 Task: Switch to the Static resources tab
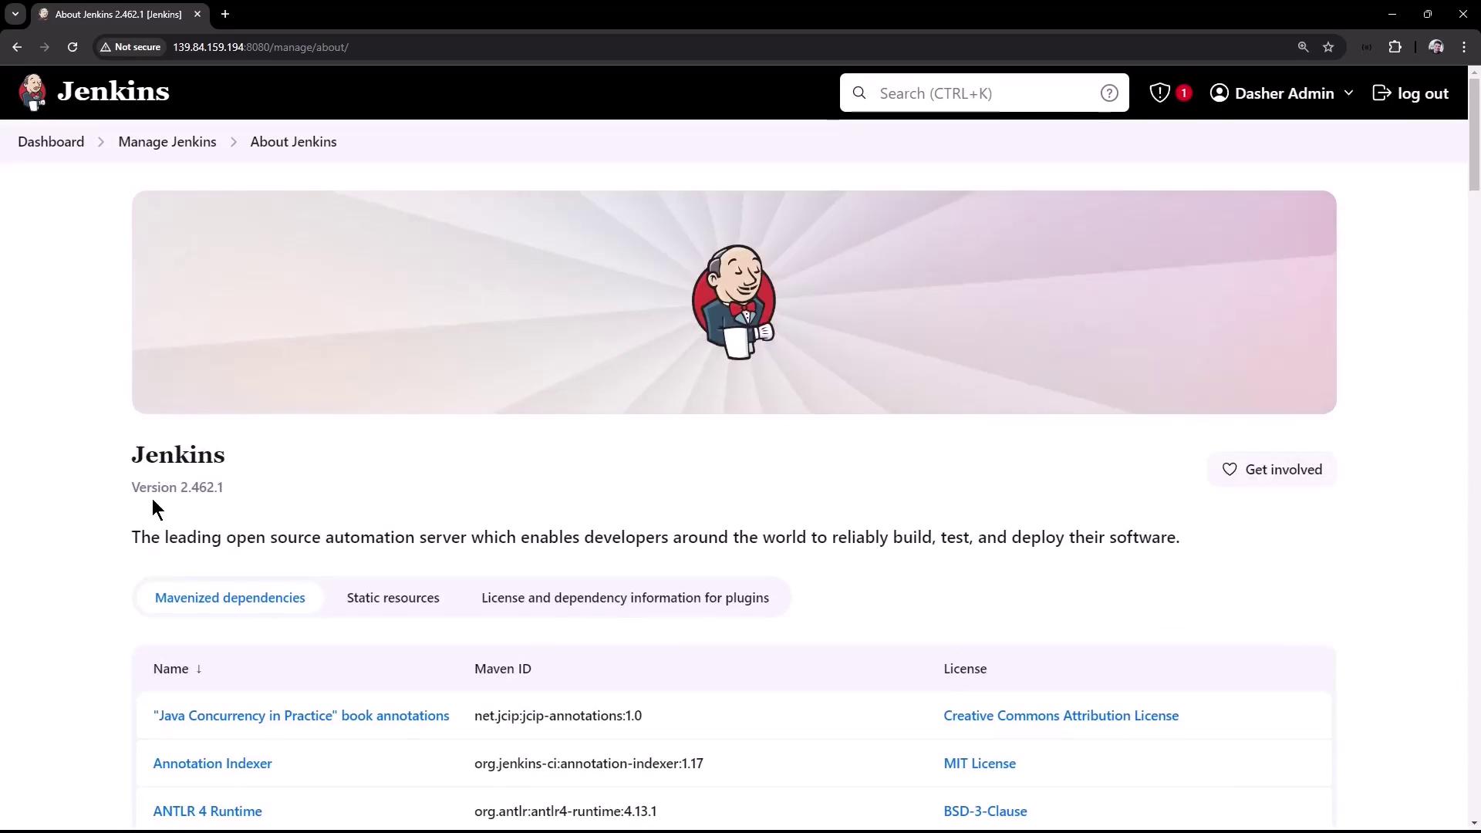pos(393,598)
